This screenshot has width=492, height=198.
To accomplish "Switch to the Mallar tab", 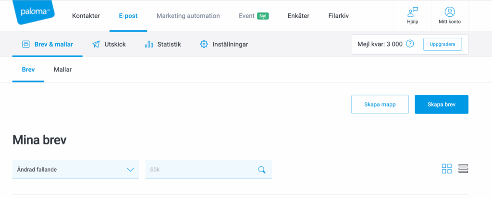I will tap(63, 70).
